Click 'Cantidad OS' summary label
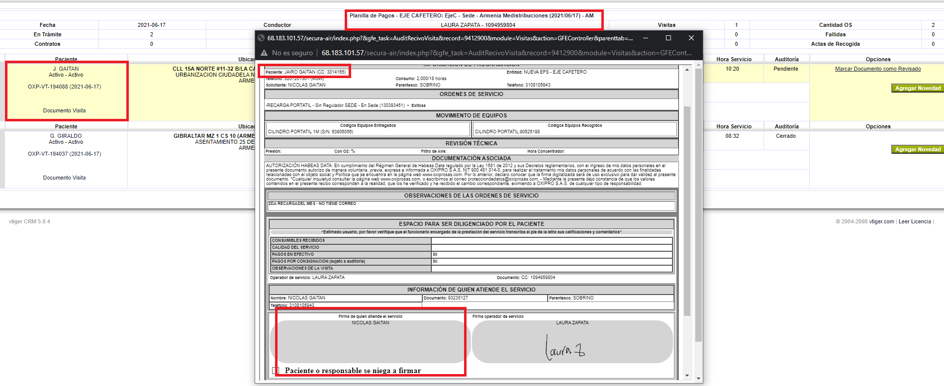Viewport: 944px width, 386px height. [x=836, y=25]
